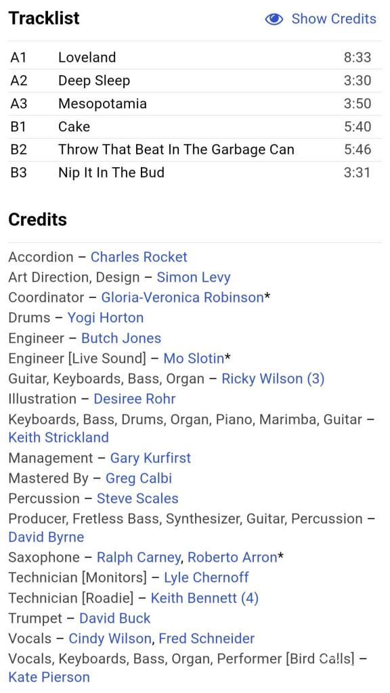Open the Yogi Horton drummer link

click(x=105, y=318)
